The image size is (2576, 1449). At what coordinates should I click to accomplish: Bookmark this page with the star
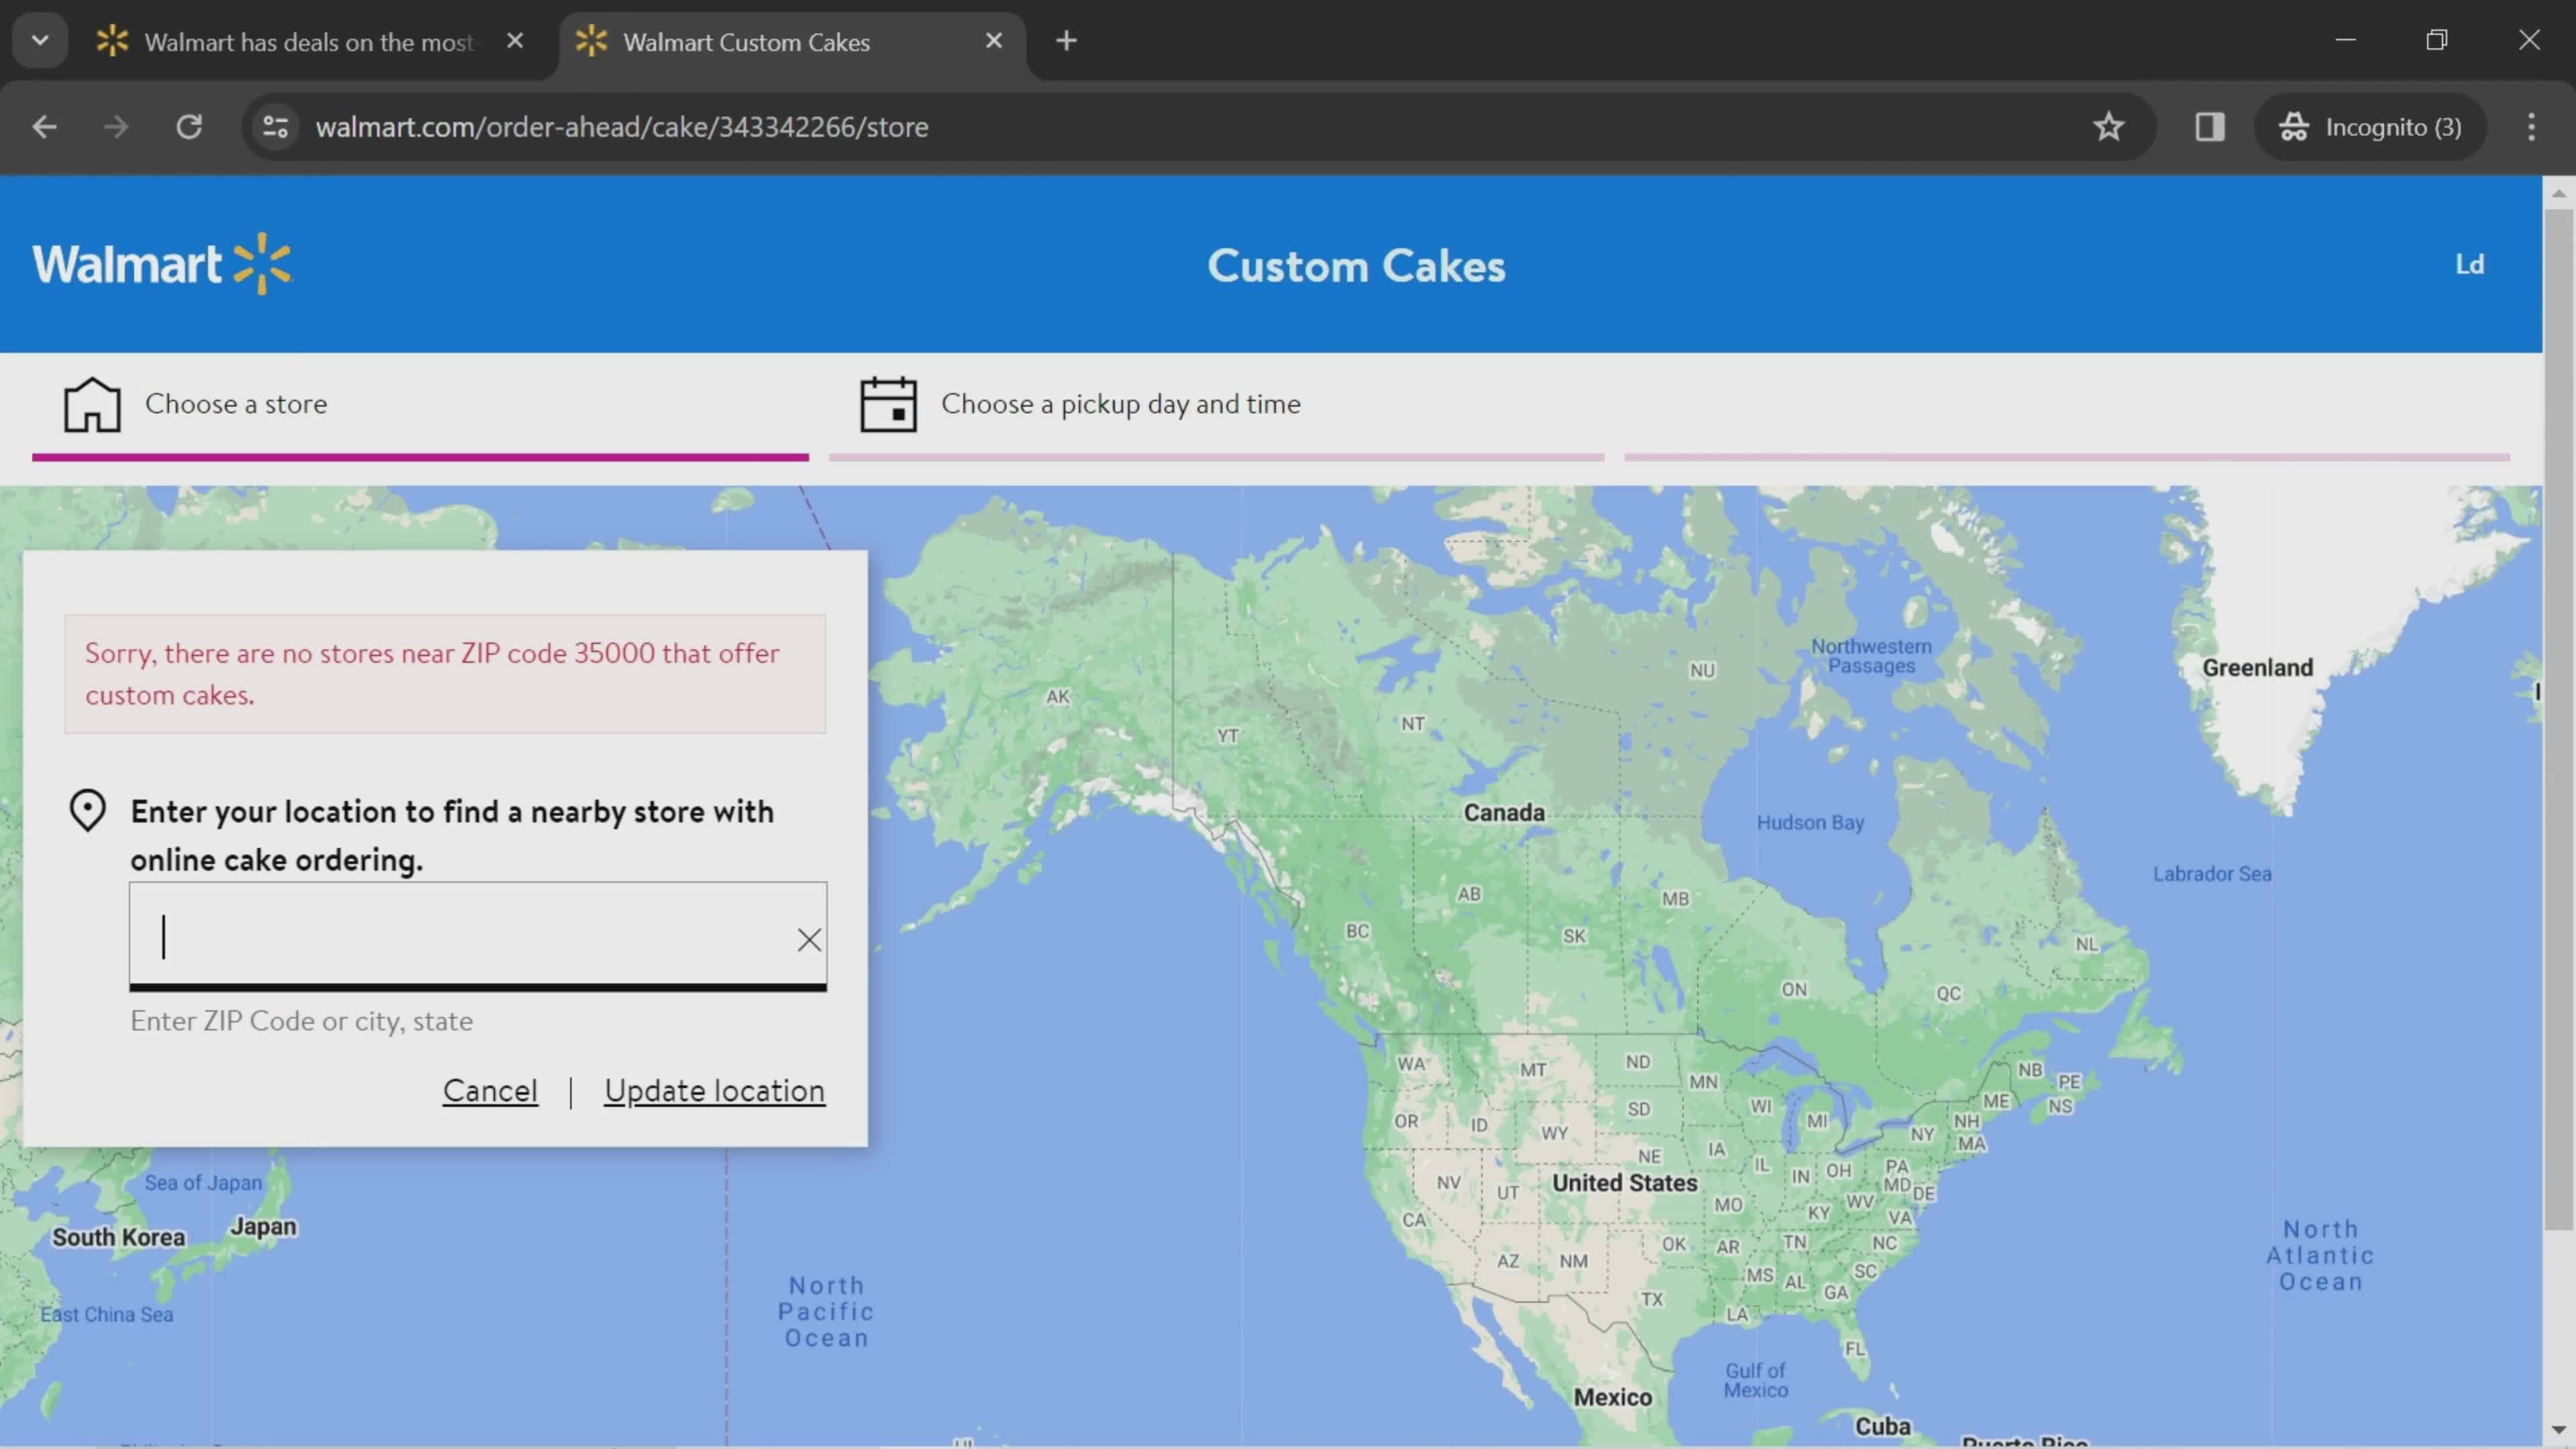pyautogui.click(x=2108, y=127)
